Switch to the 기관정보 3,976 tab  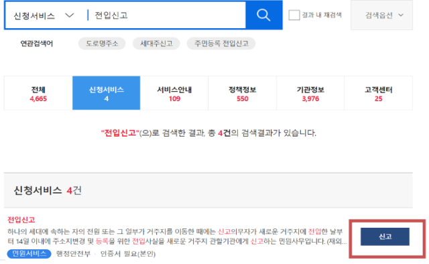(310, 93)
